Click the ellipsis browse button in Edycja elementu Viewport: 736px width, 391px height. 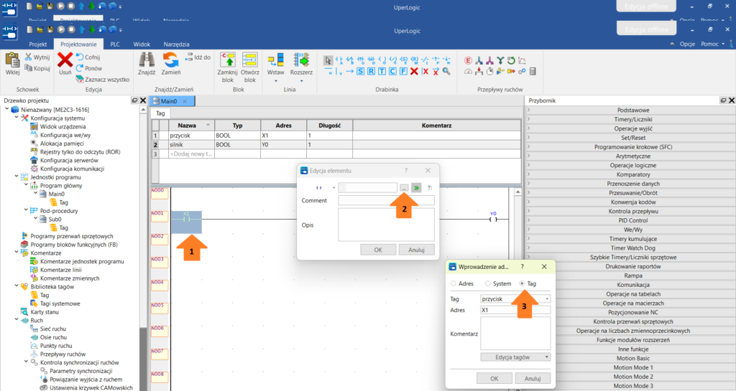[x=404, y=188]
